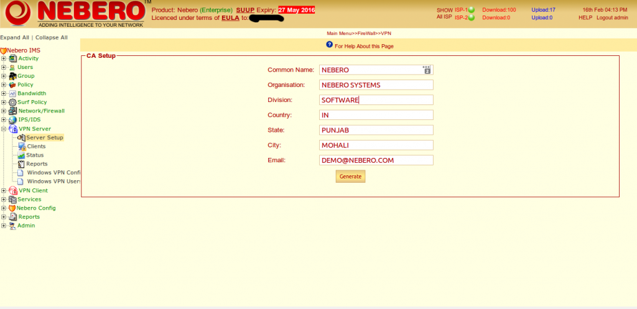Viewport: 637px width, 309px height.
Task: Click the Collapse All link
Action: point(51,37)
